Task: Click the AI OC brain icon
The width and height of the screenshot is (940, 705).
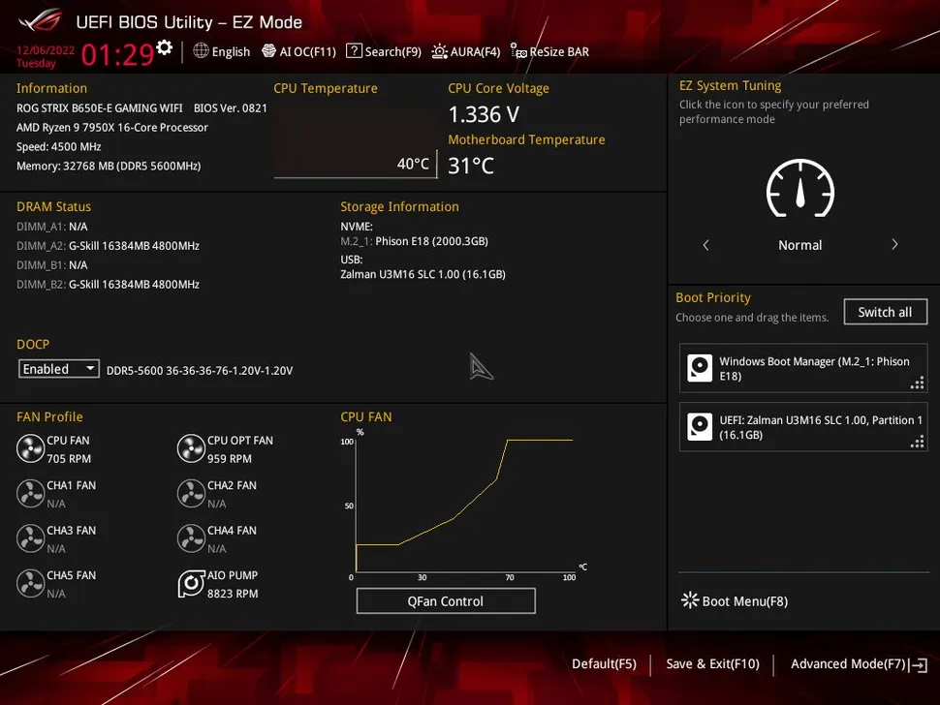Action: 269,51
